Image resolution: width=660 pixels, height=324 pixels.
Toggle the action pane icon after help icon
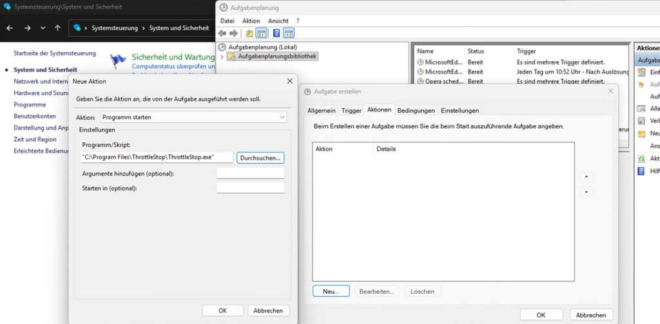click(289, 33)
